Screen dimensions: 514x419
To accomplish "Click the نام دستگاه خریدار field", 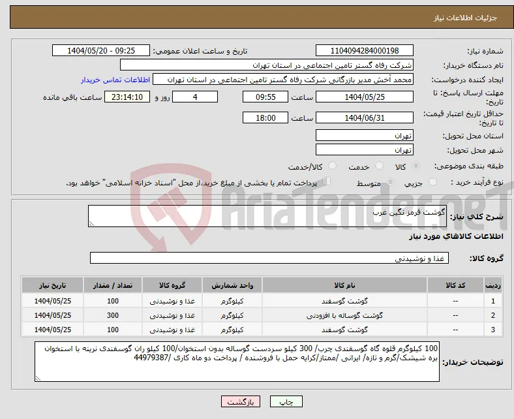I will click(x=267, y=65).
